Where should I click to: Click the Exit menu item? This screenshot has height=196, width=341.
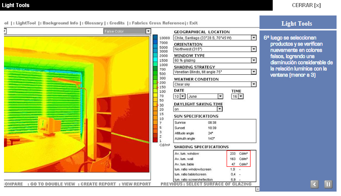tap(193, 23)
